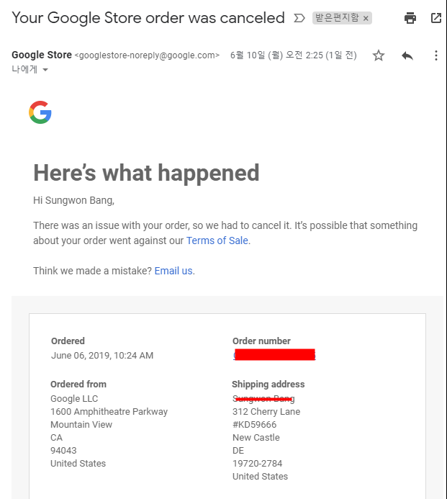
Task: Click the Email us link
Action: click(173, 271)
